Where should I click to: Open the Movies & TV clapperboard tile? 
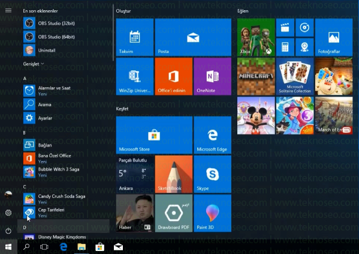[x=285, y=28]
